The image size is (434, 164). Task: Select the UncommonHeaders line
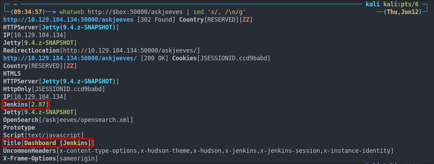198,150
